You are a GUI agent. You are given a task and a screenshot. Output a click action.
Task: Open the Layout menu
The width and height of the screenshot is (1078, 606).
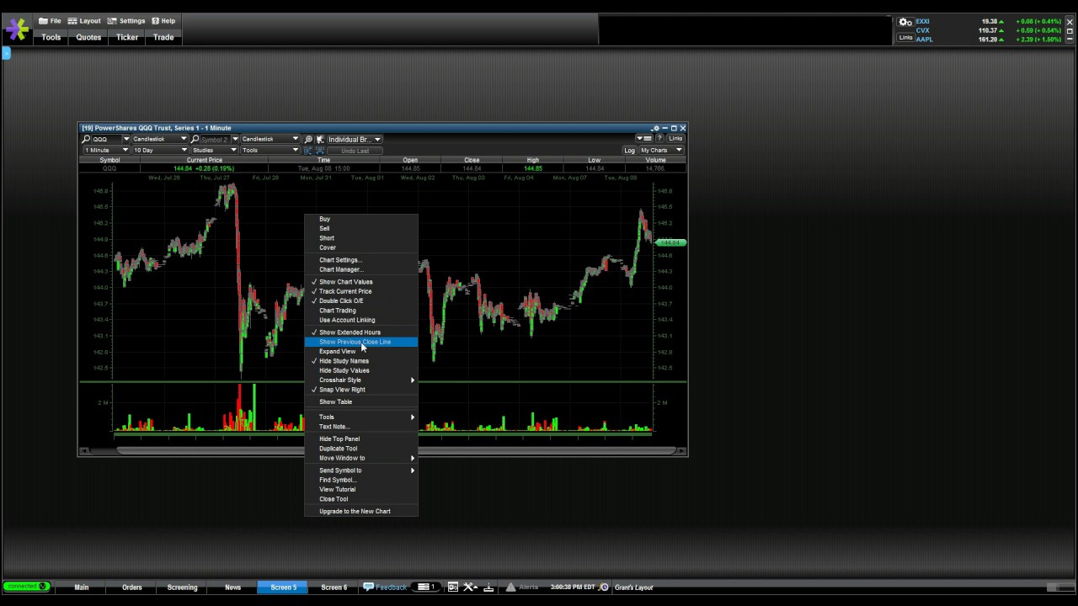84,21
